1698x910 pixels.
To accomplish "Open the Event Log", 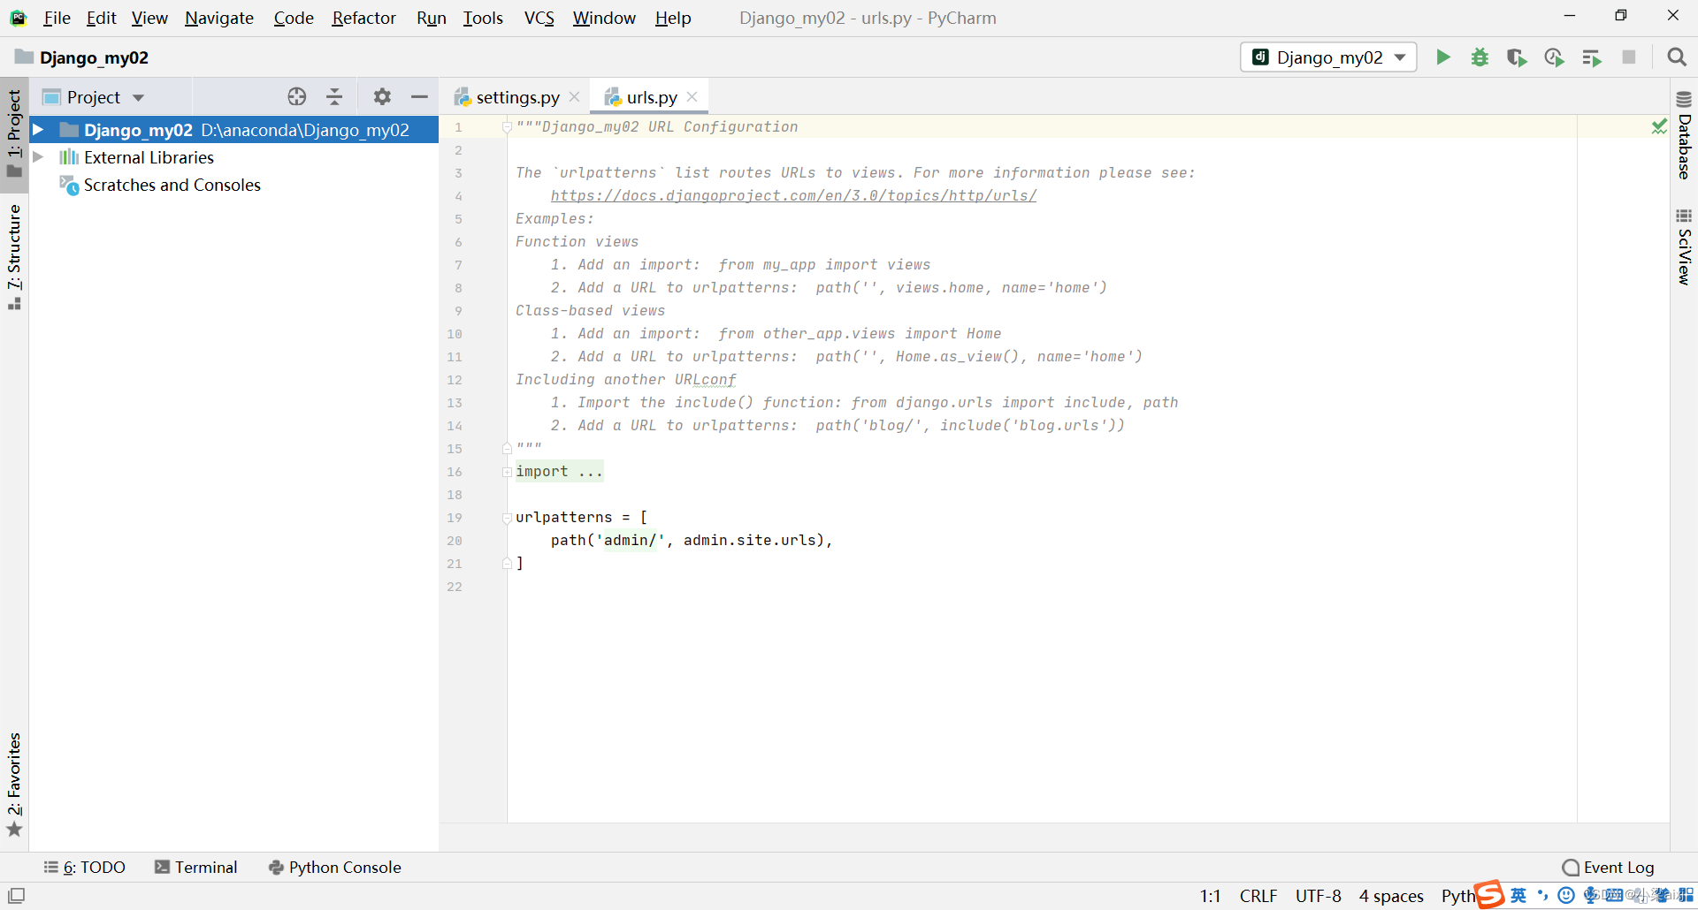I will 1608,868.
